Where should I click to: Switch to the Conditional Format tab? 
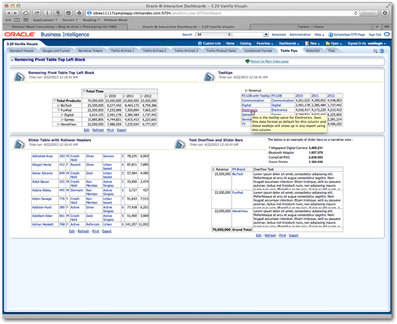coord(258,51)
